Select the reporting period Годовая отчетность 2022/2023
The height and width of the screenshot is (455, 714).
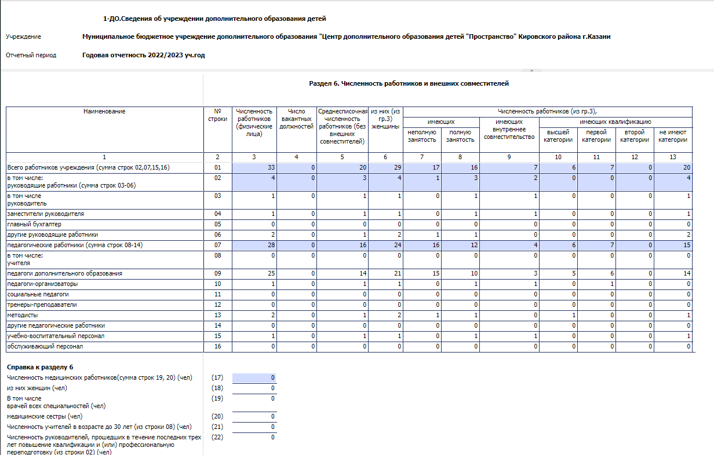point(144,56)
